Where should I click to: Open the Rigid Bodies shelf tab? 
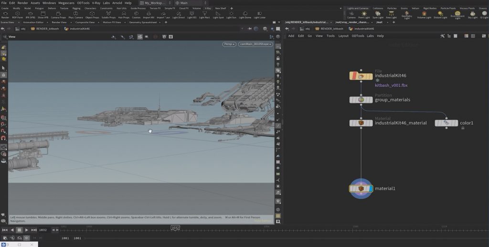430,9
